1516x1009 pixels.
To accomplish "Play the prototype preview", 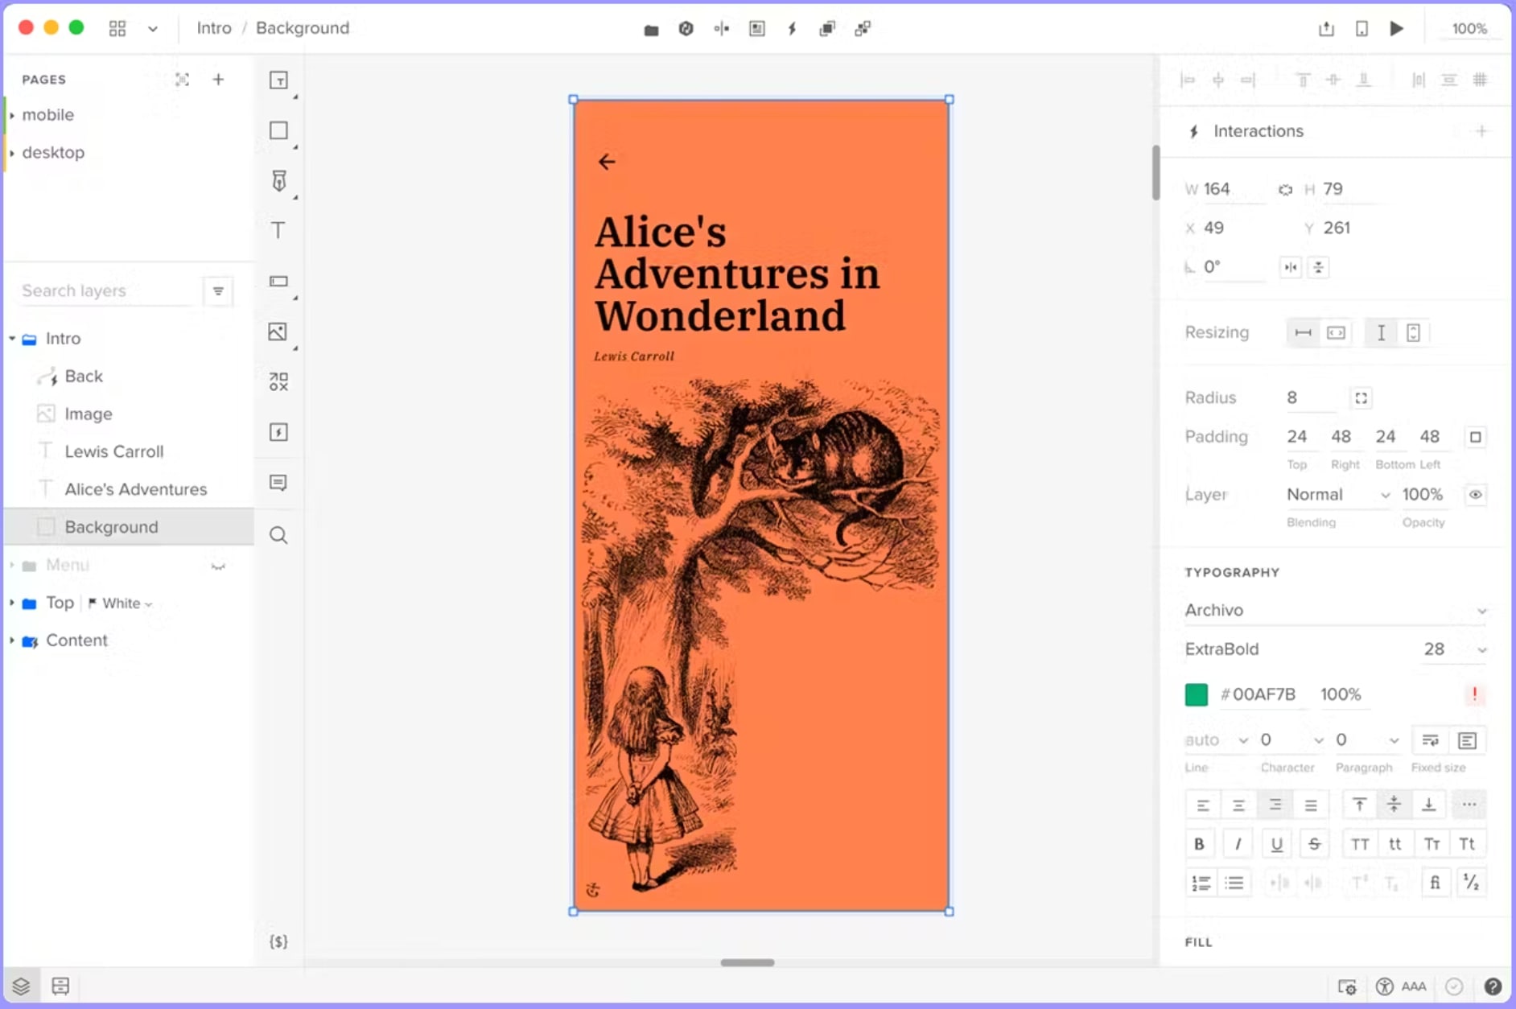I will click(x=1397, y=29).
